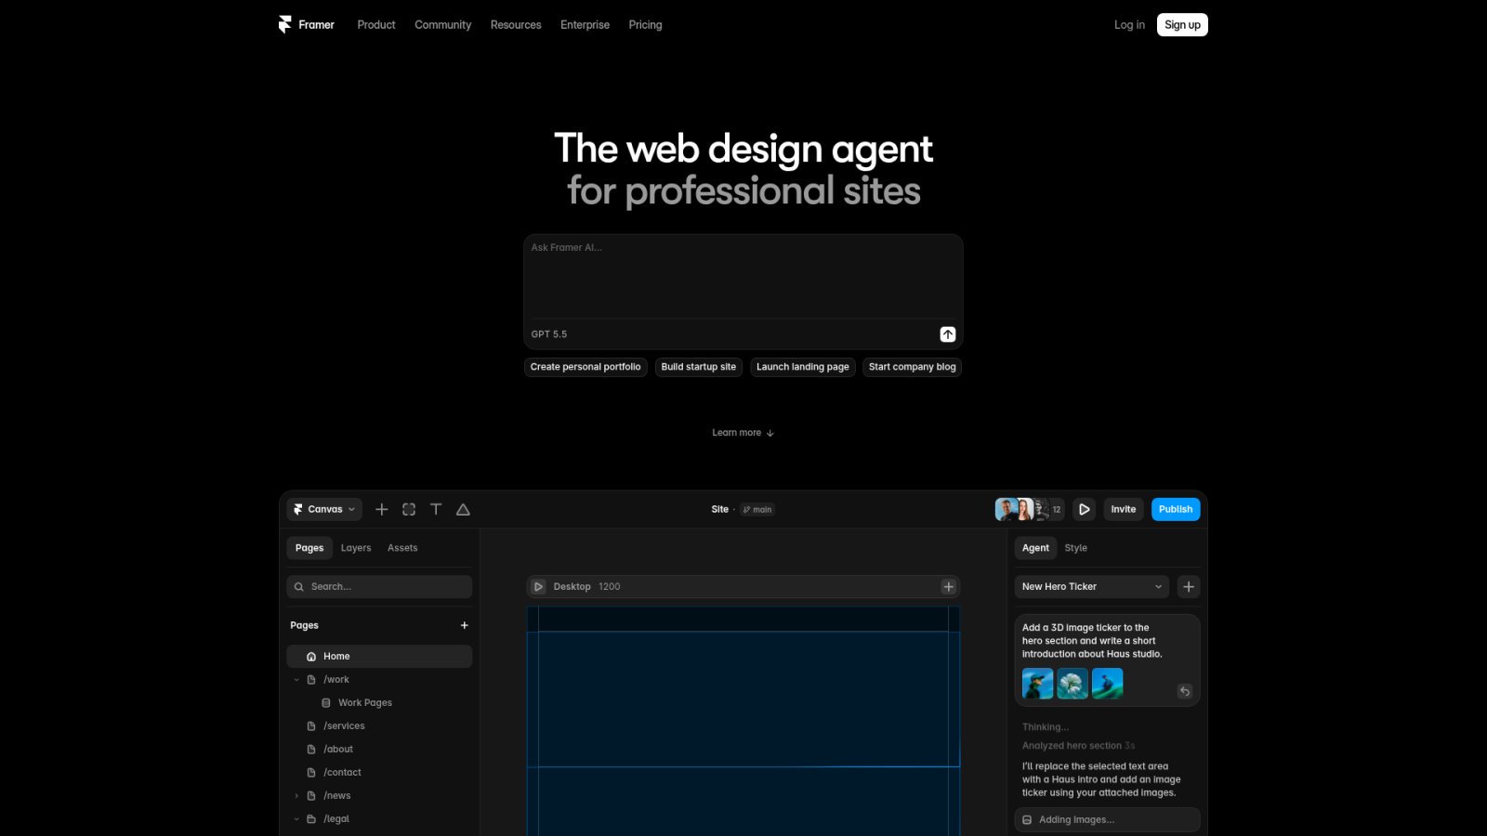This screenshot has height=836, width=1487.
Task: Open the New Hero Ticker dropdown
Action: click(x=1092, y=587)
